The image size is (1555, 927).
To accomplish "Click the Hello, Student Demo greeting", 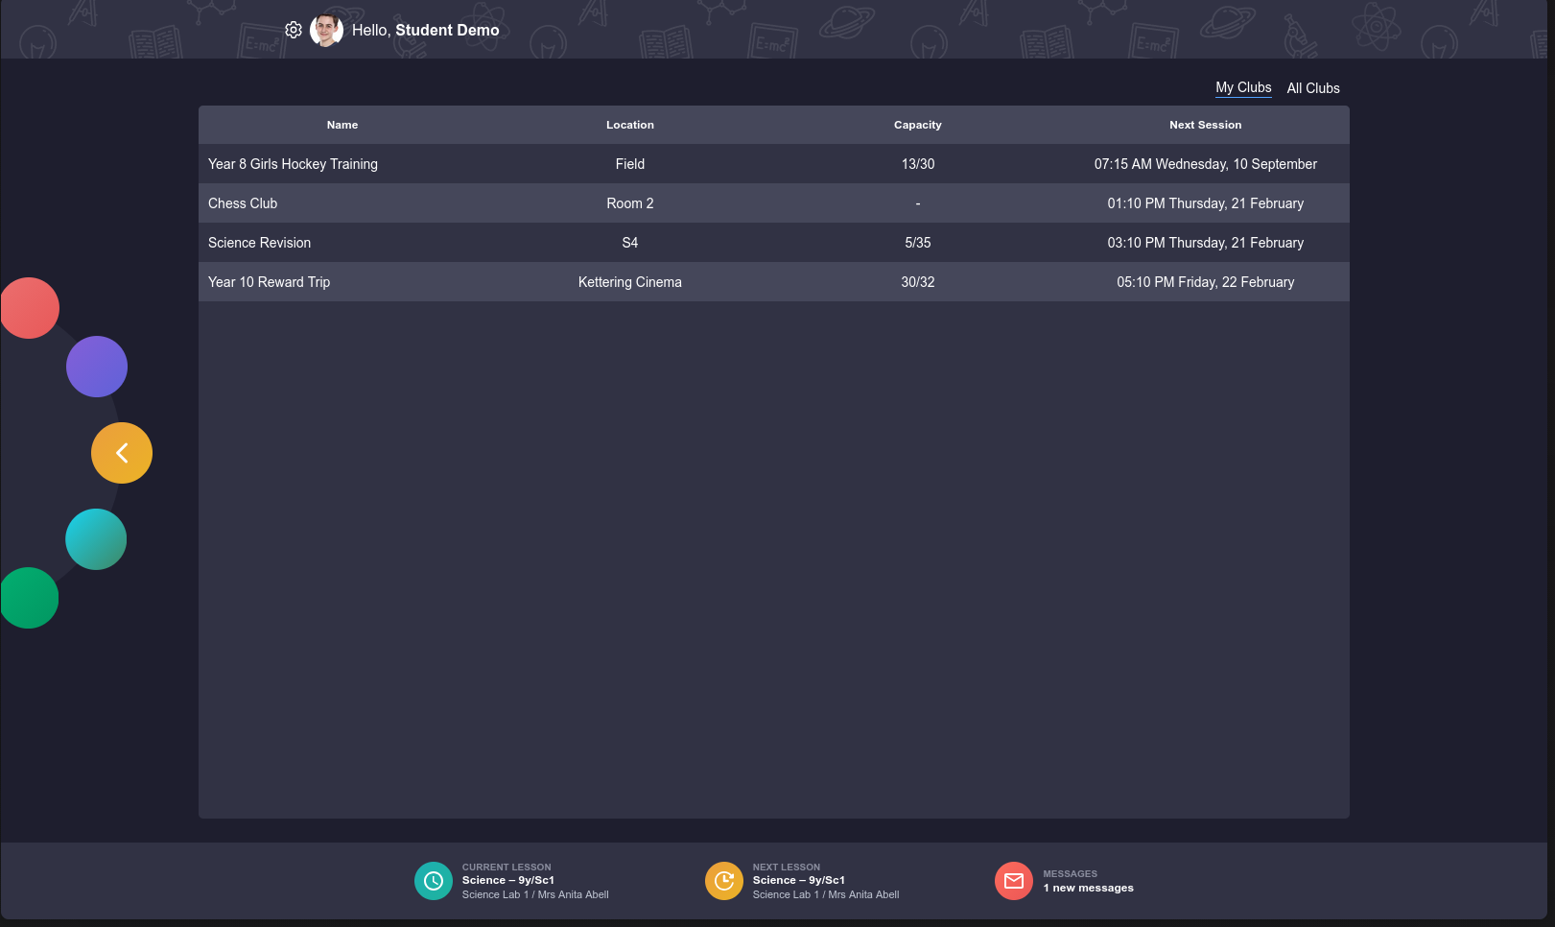I will [x=426, y=30].
